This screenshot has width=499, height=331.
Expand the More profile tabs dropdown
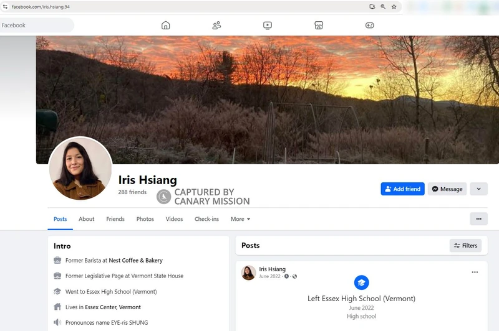[240, 219]
